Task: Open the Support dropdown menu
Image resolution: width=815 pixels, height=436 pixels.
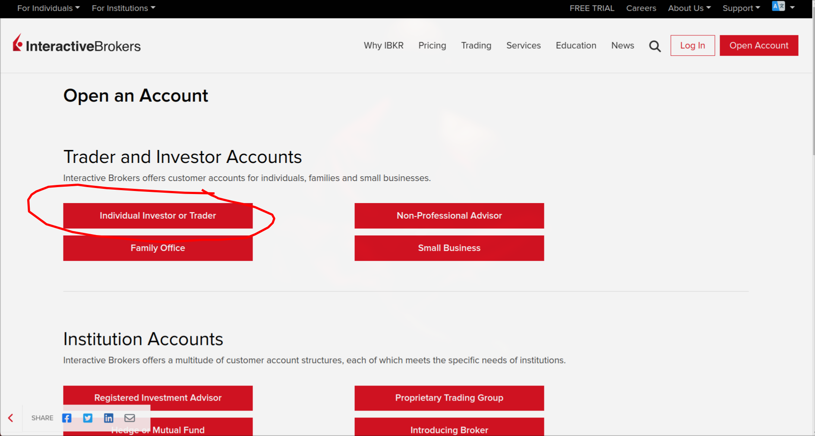Action: click(741, 8)
